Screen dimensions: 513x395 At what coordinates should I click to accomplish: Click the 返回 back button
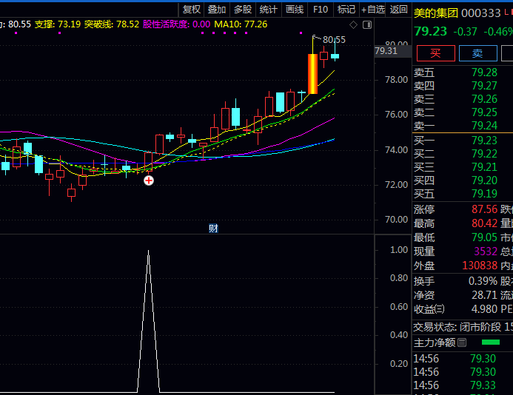tap(398, 10)
